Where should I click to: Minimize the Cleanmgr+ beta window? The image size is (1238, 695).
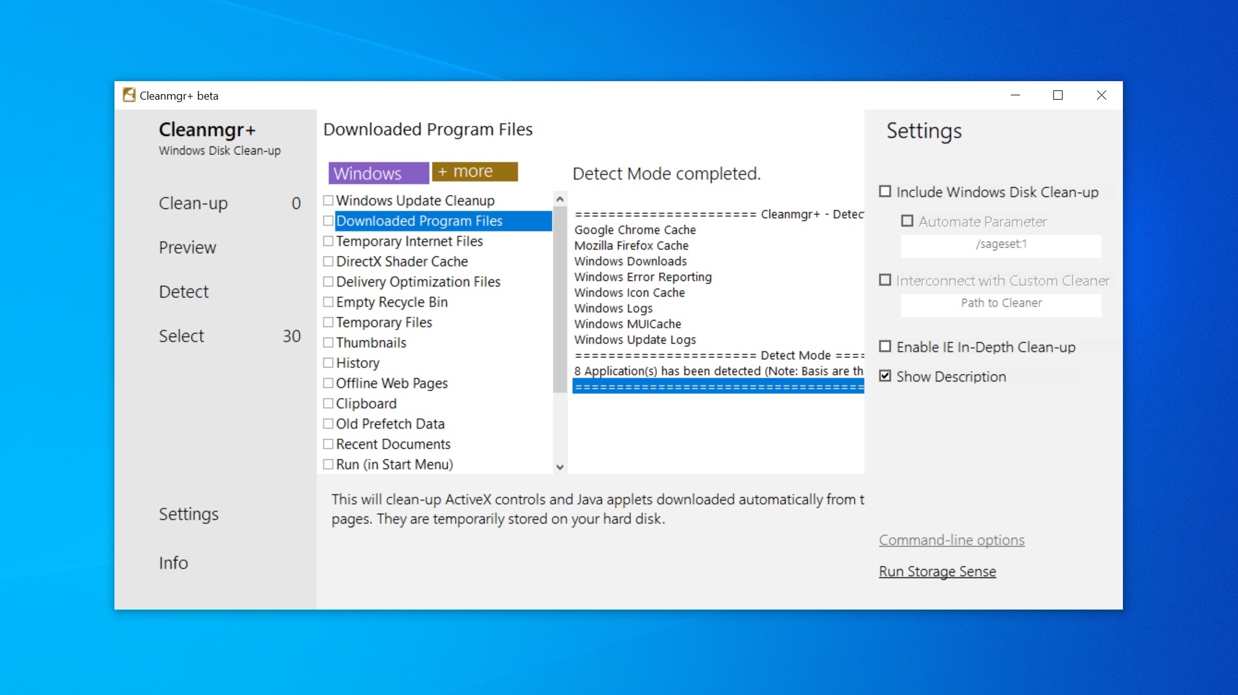(x=1015, y=95)
